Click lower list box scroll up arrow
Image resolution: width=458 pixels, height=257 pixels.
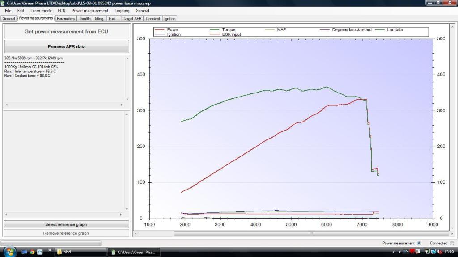[127, 114]
